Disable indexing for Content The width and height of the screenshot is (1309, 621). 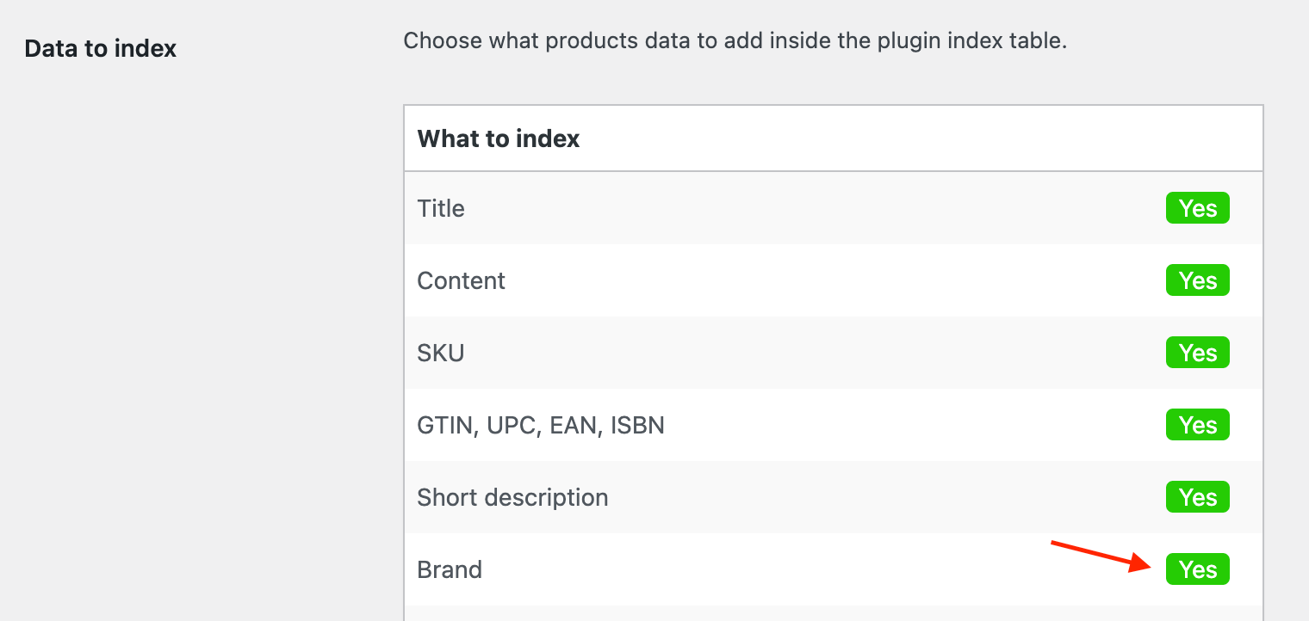1197,280
